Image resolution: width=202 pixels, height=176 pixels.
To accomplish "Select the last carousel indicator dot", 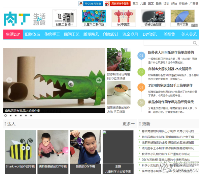I will pyautogui.click(x=31, y=115).
